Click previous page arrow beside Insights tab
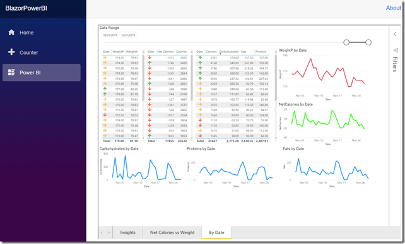The height and width of the screenshot is (244, 405). tap(102, 233)
